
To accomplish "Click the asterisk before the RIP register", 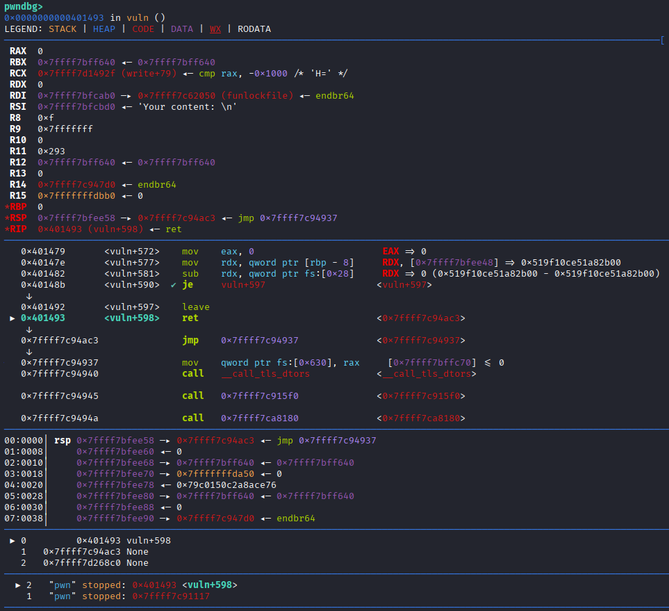I will (7, 229).
